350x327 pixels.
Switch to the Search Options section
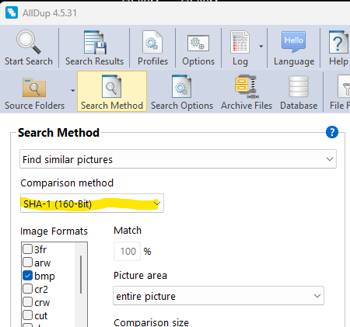click(182, 92)
